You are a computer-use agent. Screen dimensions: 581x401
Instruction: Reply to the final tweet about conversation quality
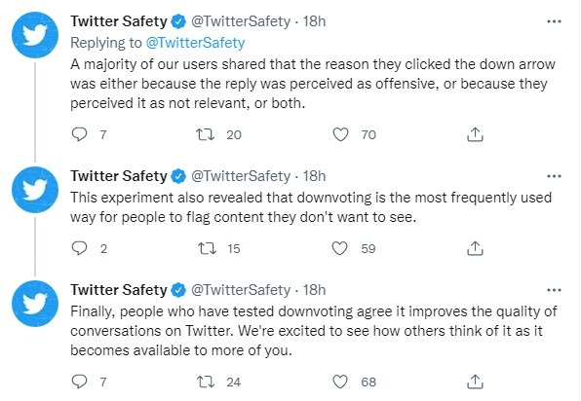(79, 382)
